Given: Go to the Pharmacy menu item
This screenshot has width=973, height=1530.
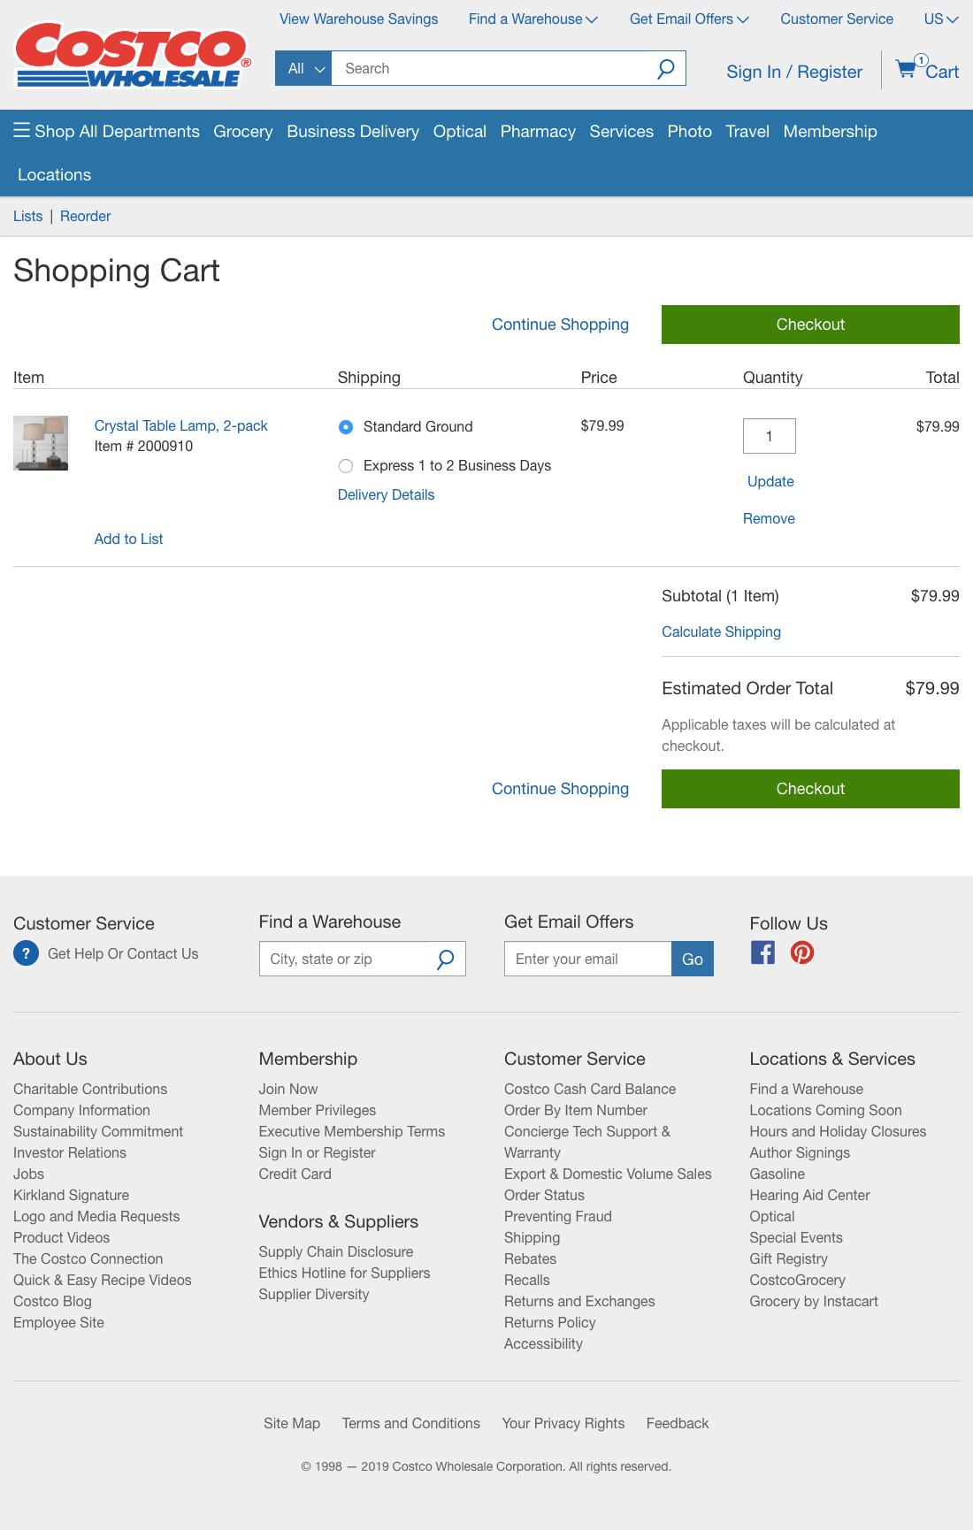Looking at the screenshot, I should 538,132.
